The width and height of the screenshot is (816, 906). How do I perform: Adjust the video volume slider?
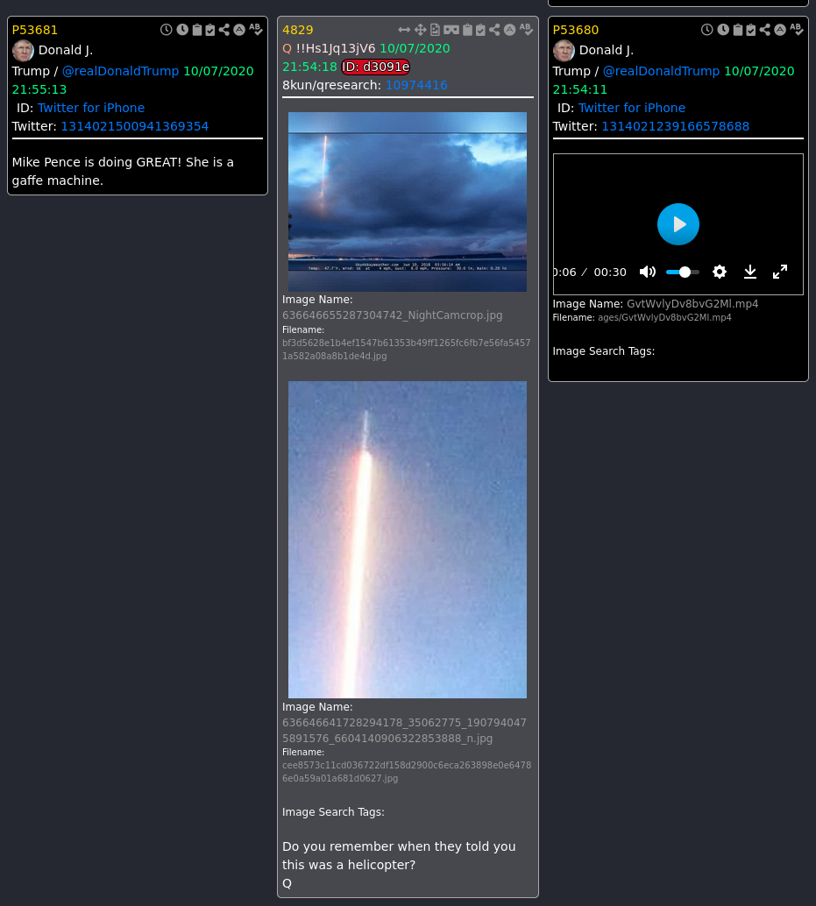[x=684, y=272]
